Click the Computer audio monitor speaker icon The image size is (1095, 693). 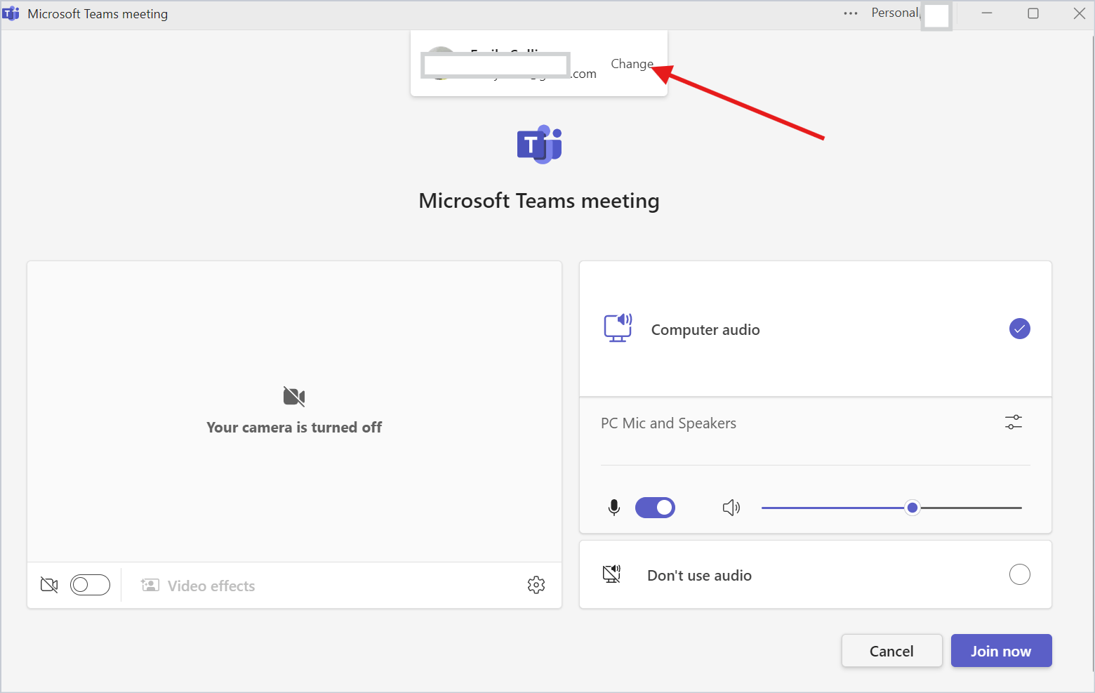(x=618, y=329)
